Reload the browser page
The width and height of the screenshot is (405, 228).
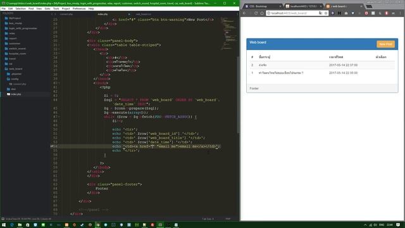point(256,13)
